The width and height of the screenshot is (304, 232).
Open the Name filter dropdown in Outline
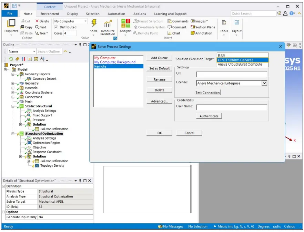[x=34, y=51]
